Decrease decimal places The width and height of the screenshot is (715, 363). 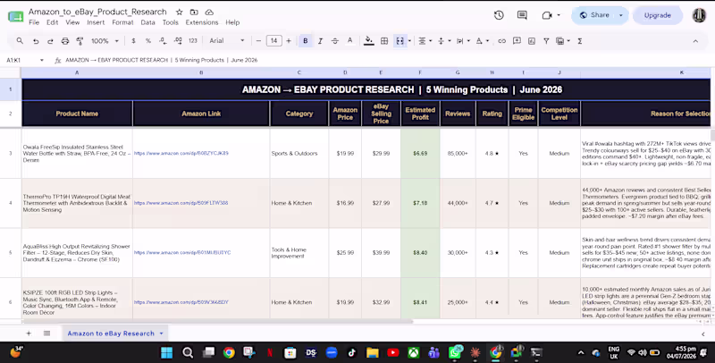[x=163, y=41]
